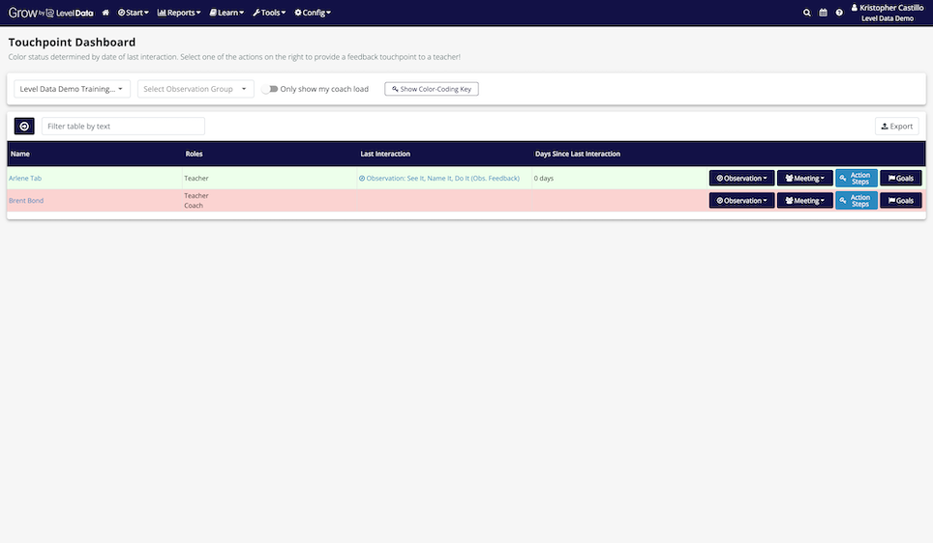This screenshot has height=543, width=933.
Task: Click the Export button
Action: (x=896, y=126)
